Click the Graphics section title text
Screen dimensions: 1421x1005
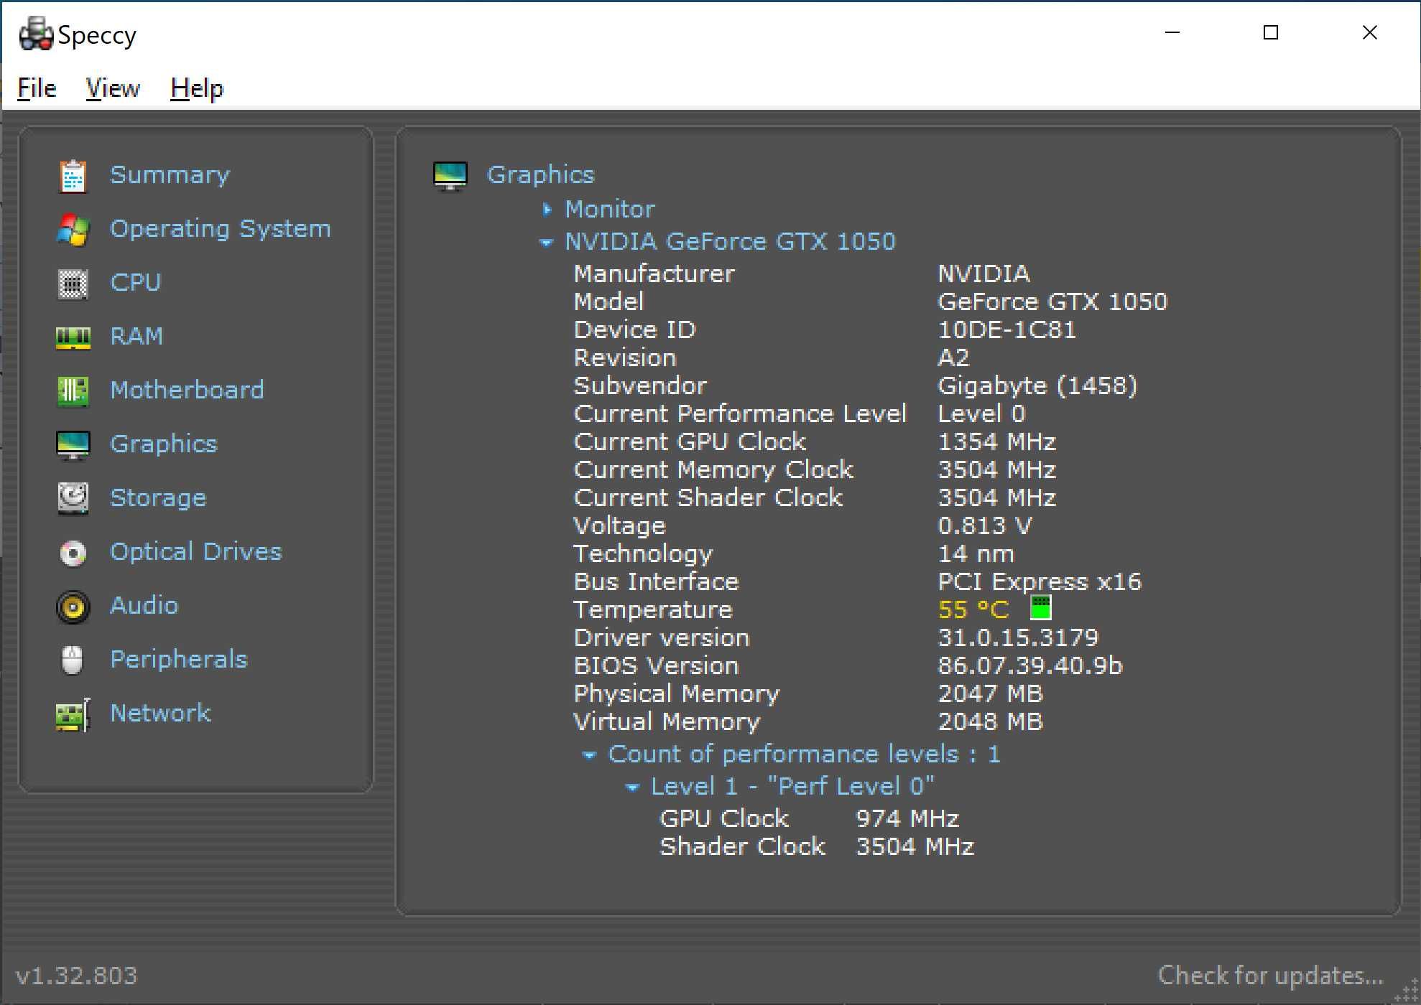[541, 175]
